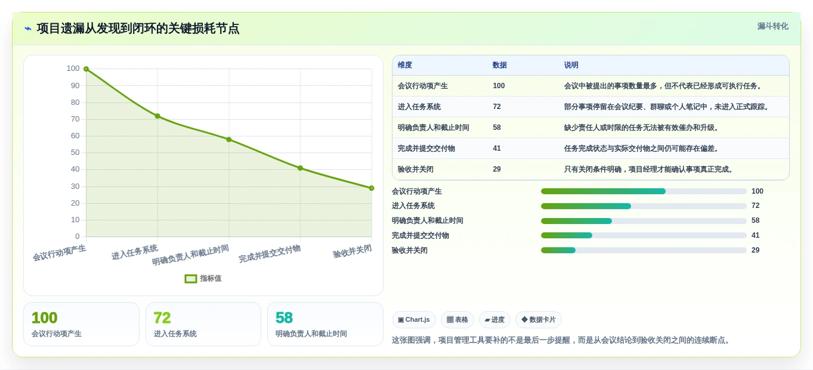Click the 说明 column header
The height and width of the screenshot is (370, 813).
(x=571, y=66)
